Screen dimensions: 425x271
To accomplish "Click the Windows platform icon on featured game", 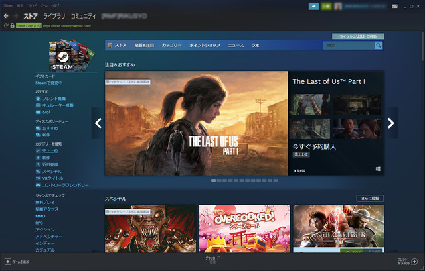I will click(x=378, y=169).
